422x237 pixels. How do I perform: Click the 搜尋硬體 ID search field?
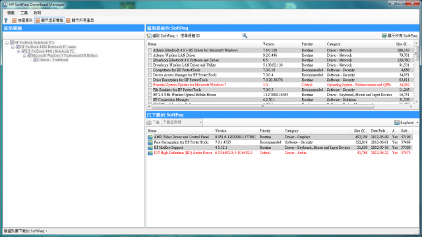(x=210, y=36)
